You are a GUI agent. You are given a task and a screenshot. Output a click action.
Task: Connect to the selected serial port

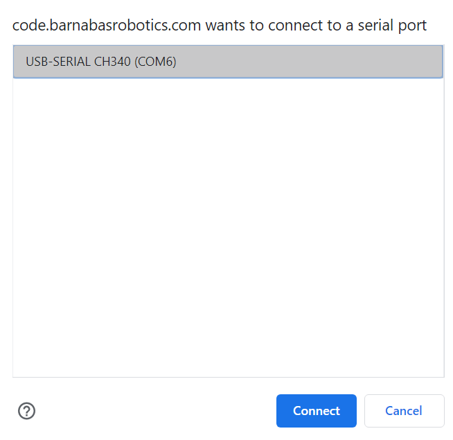[x=316, y=411]
